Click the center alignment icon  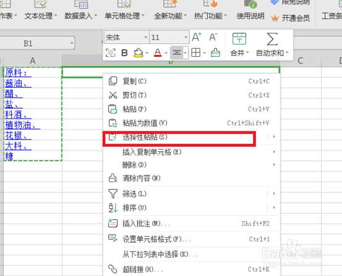click(x=177, y=52)
